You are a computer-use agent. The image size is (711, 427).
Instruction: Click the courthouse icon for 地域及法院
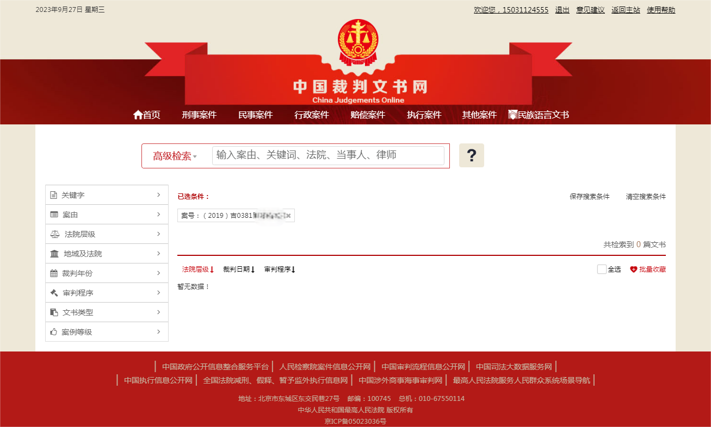(54, 254)
